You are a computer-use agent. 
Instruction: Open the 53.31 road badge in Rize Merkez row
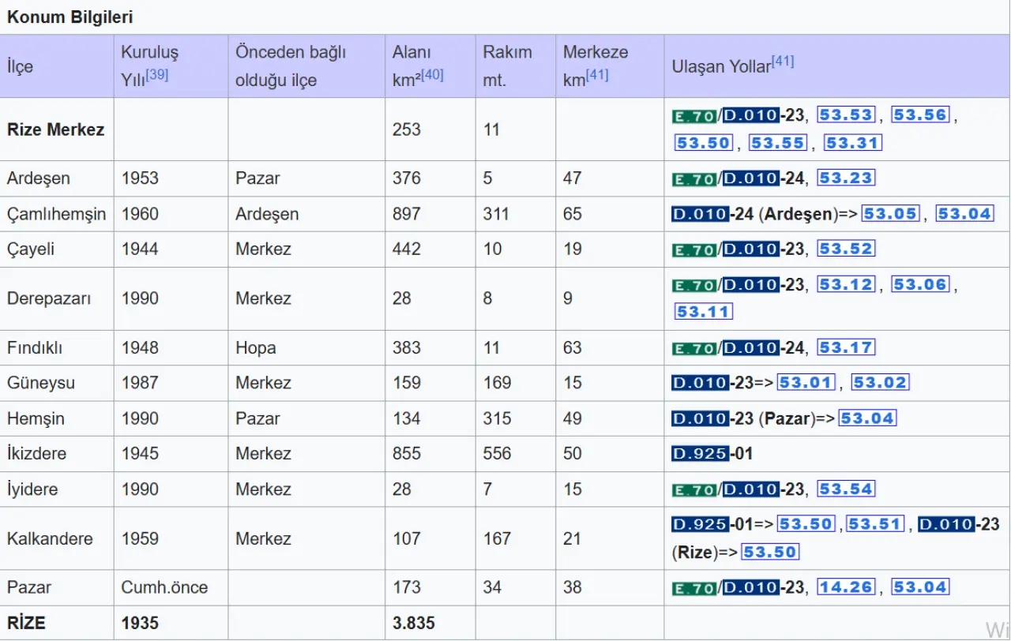pos(852,143)
